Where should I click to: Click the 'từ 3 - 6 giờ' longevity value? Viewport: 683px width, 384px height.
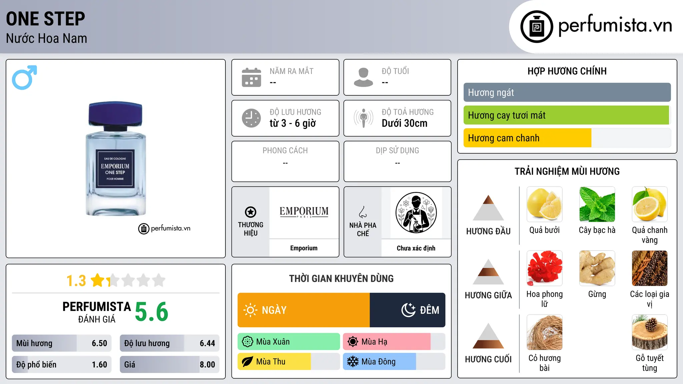(293, 123)
